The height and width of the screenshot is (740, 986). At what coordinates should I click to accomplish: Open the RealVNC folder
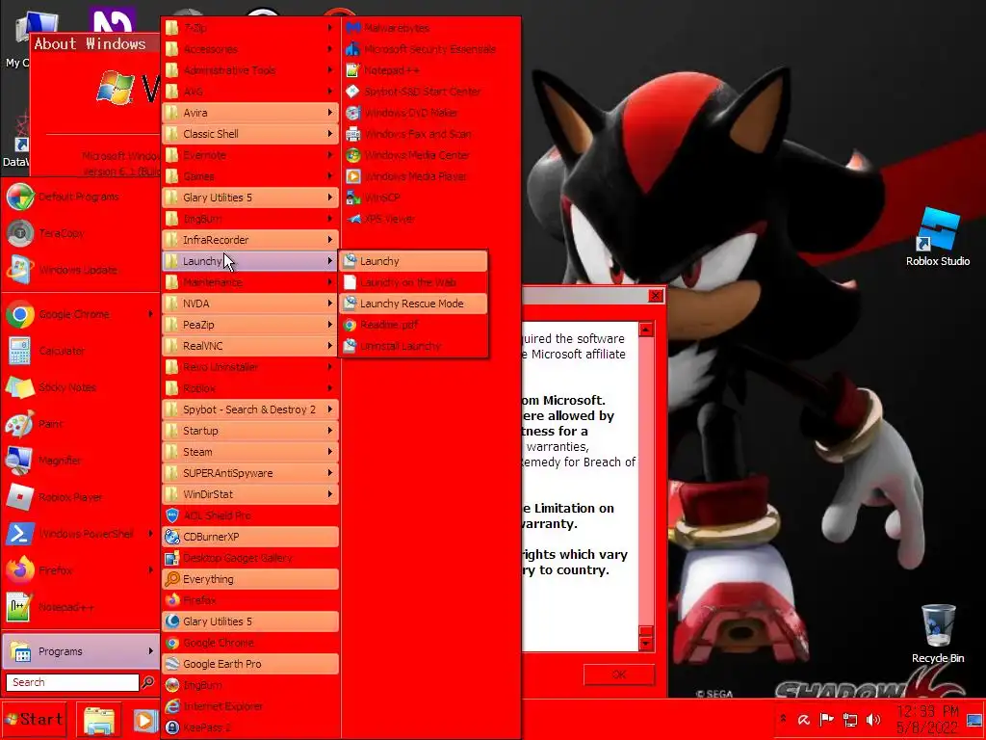tap(250, 346)
